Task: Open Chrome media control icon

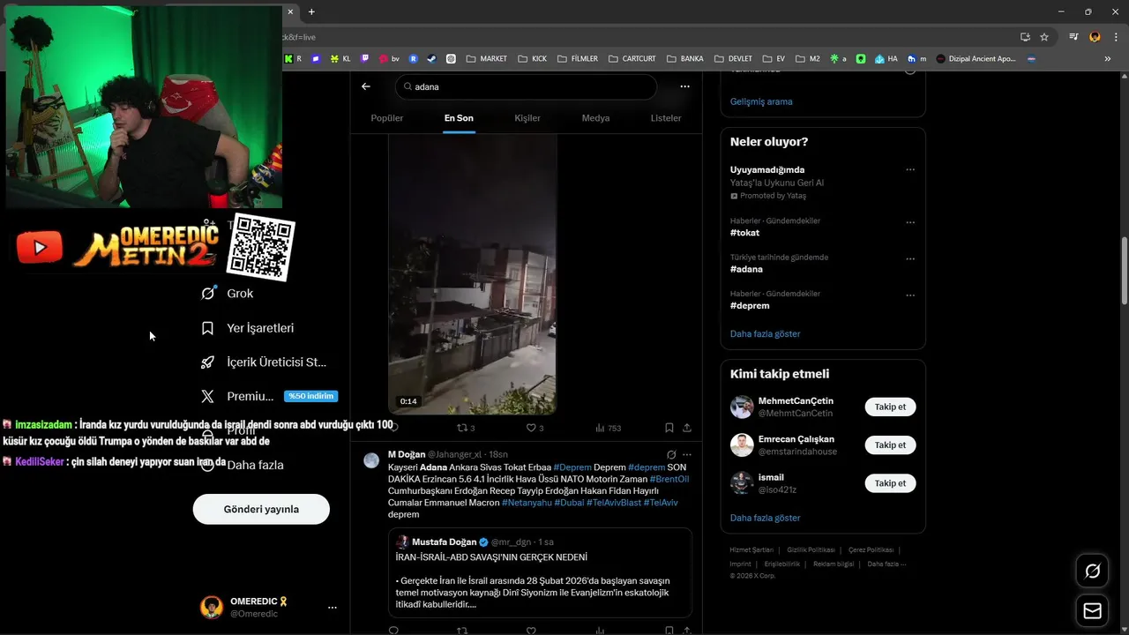Action: coord(1073,37)
